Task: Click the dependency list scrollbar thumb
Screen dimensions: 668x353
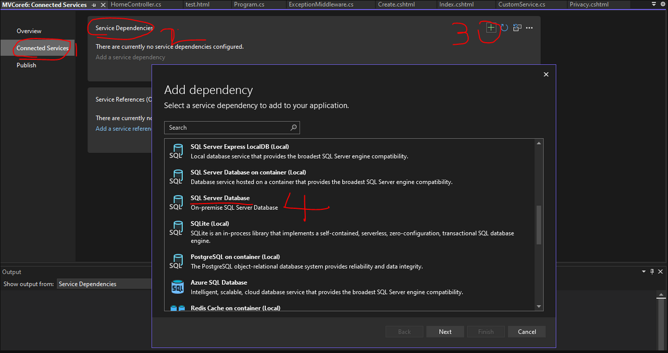Action: pos(539,225)
